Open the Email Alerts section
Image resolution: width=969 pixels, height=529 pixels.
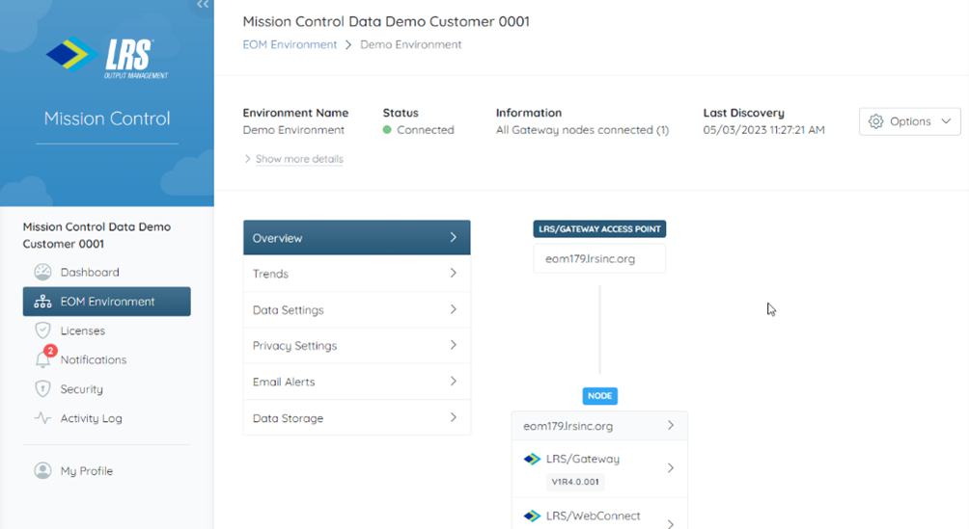(356, 382)
